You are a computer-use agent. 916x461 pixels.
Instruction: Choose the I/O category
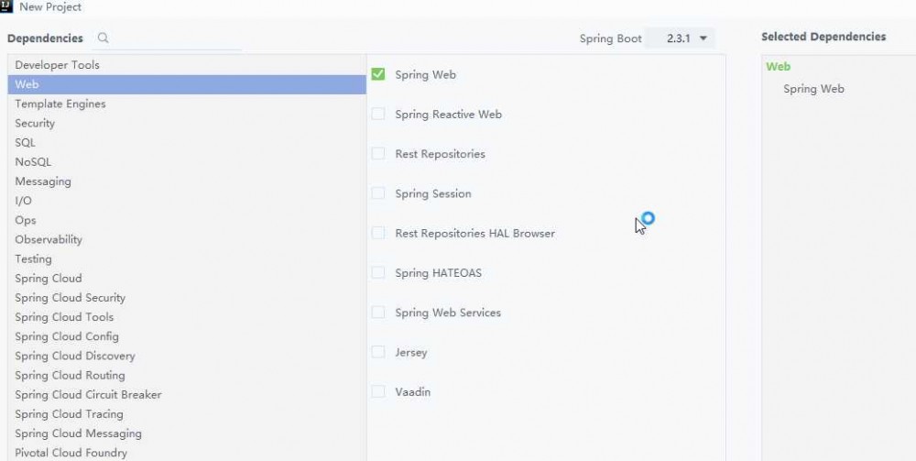point(187,201)
